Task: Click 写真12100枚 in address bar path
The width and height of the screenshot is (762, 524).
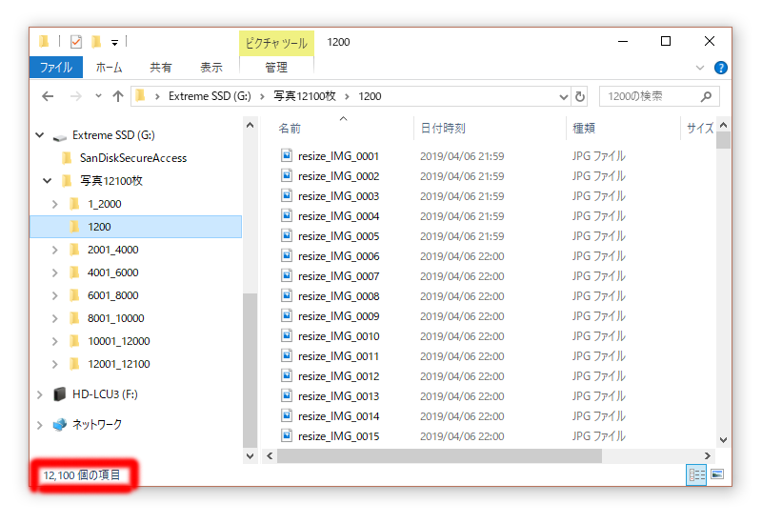Action: 305,96
